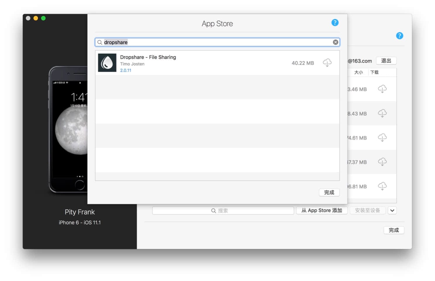
Task: Click the search magnifier icon beside dropshare
Action: click(100, 42)
